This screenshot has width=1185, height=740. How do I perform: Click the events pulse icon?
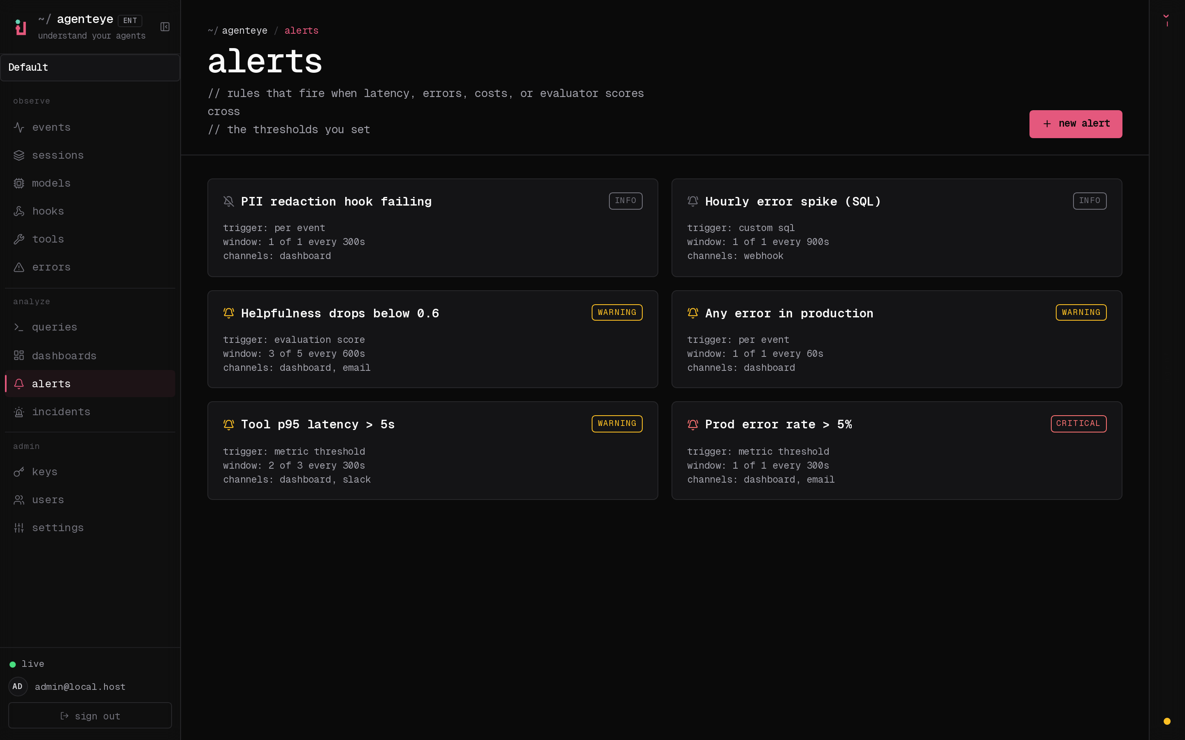pos(19,127)
